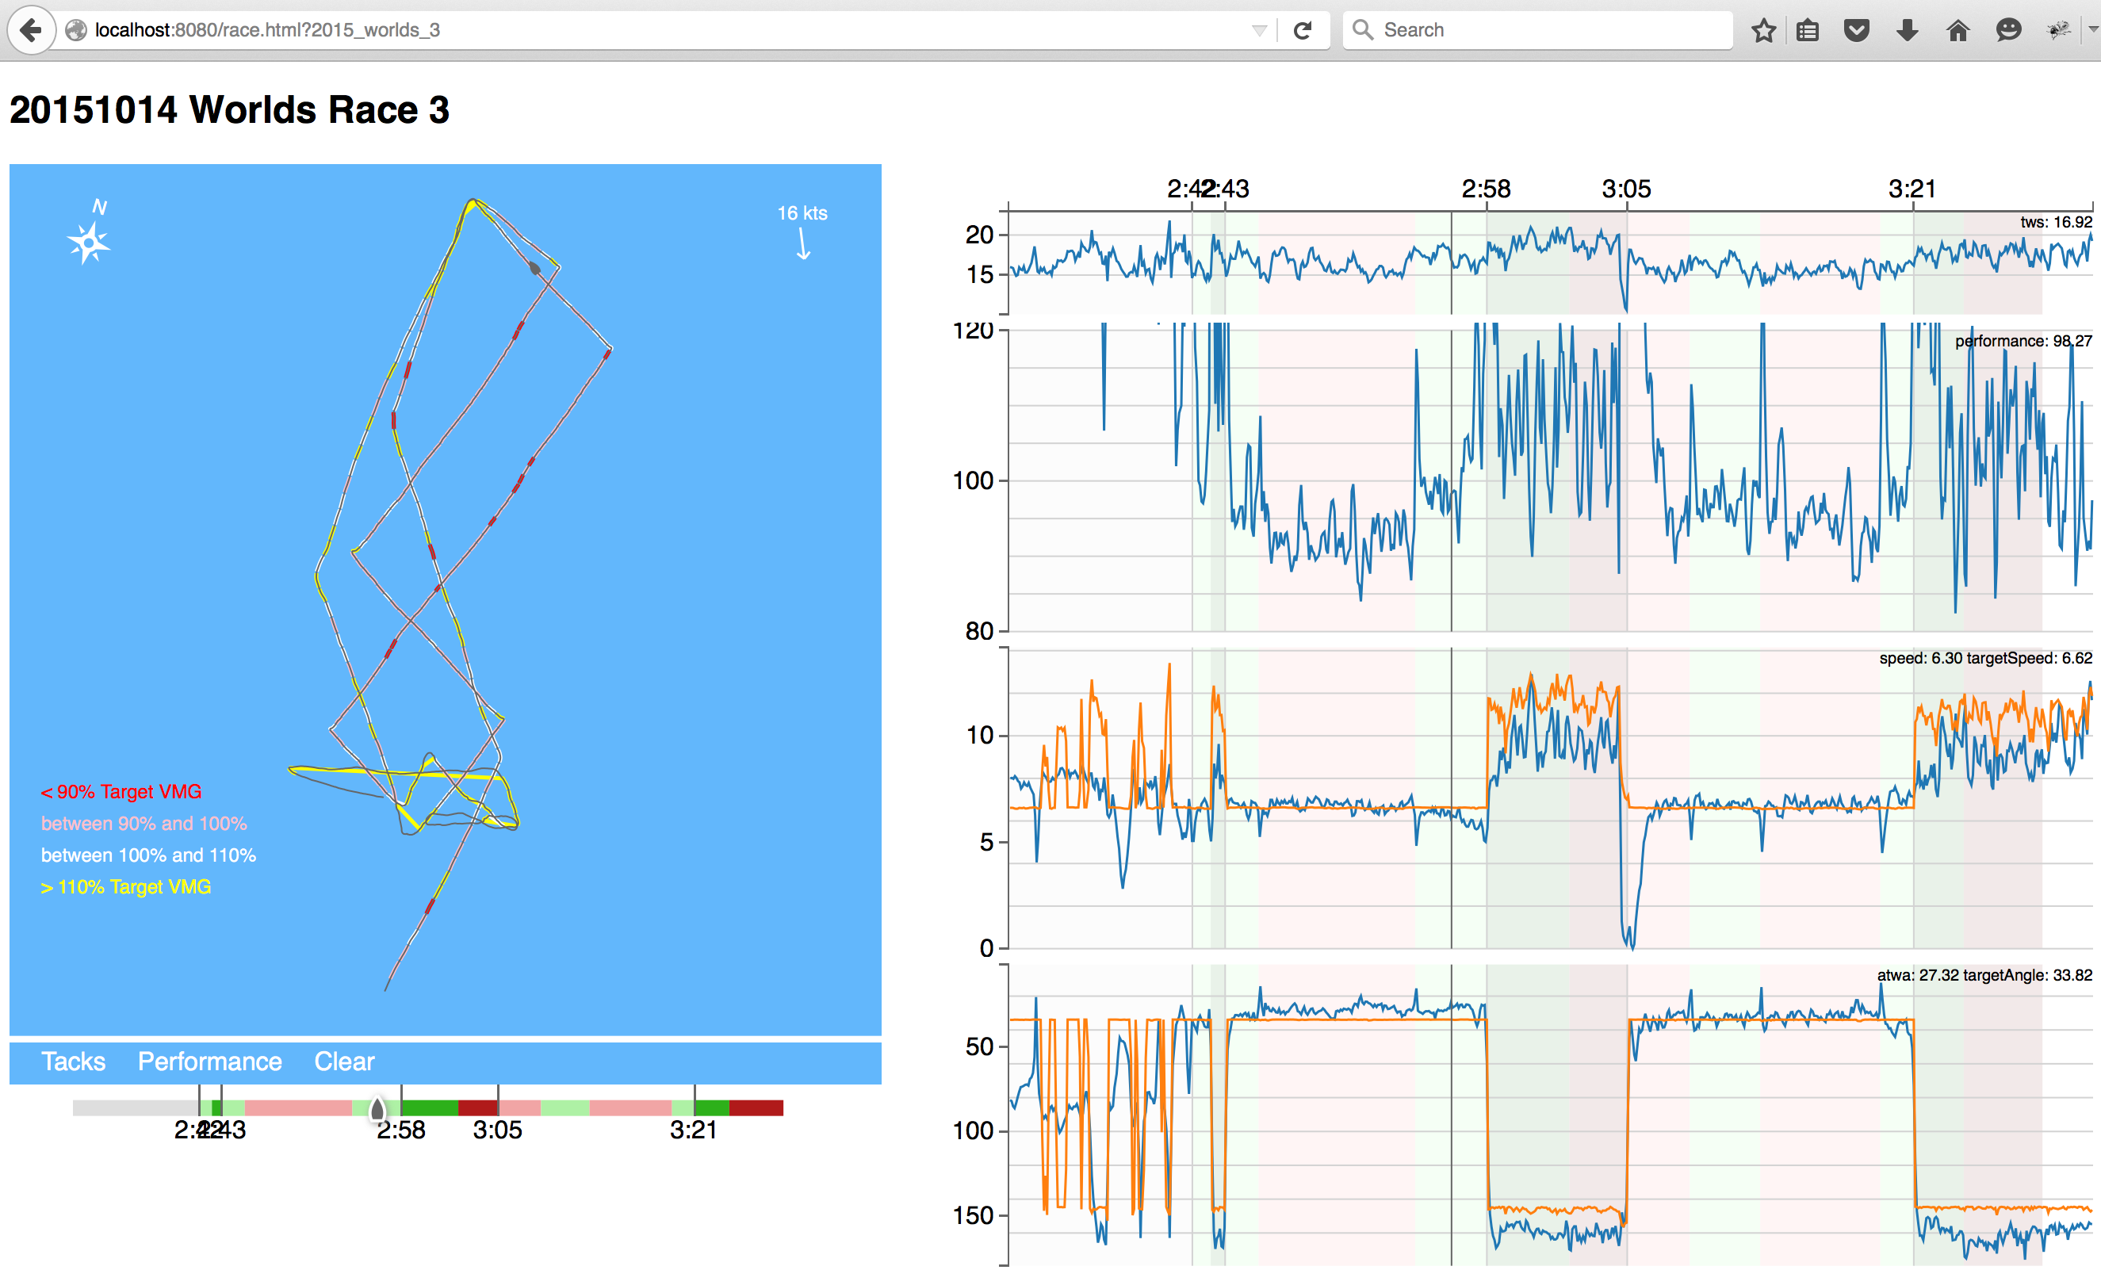Click the Tacks button below the map
The image size is (2101, 1270).
click(73, 1062)
